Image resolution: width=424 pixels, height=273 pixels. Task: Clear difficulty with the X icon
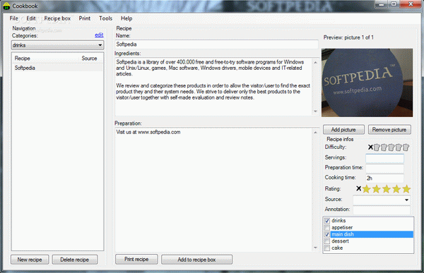[370, 147]
